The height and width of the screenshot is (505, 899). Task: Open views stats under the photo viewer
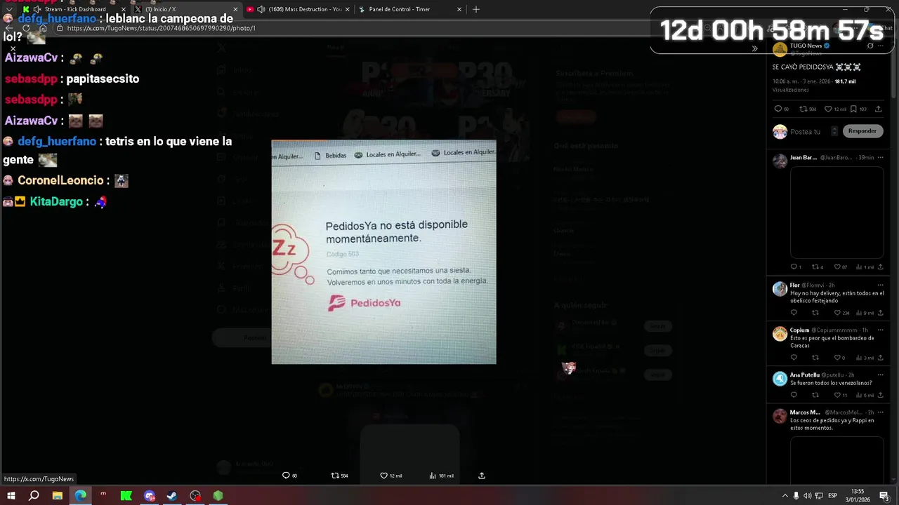pyautogui.click(x=433, y=476)
